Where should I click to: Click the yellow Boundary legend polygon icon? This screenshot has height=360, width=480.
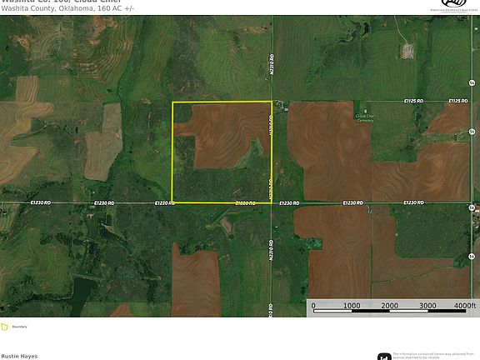(x=4, y=327)
